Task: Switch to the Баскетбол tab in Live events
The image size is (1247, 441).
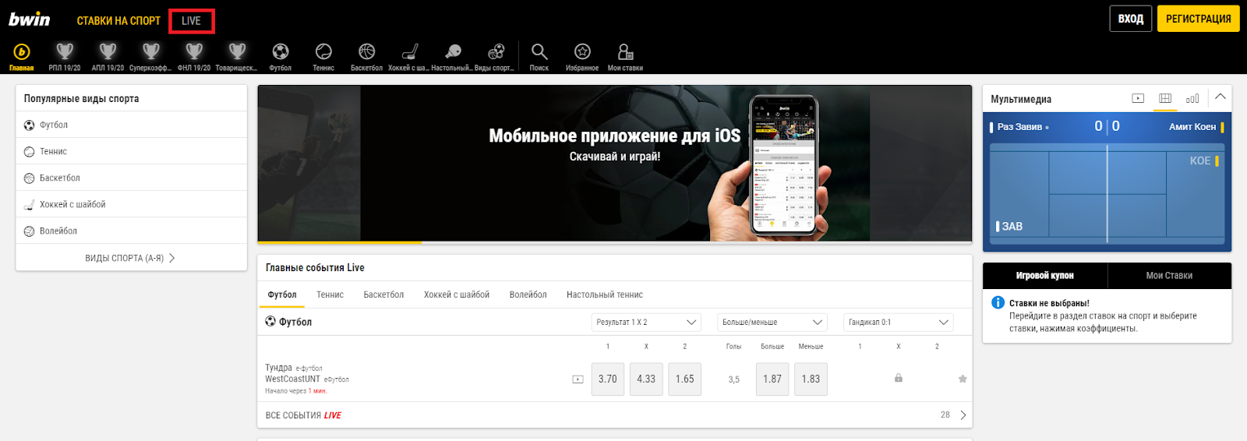Action: [383, 295]
